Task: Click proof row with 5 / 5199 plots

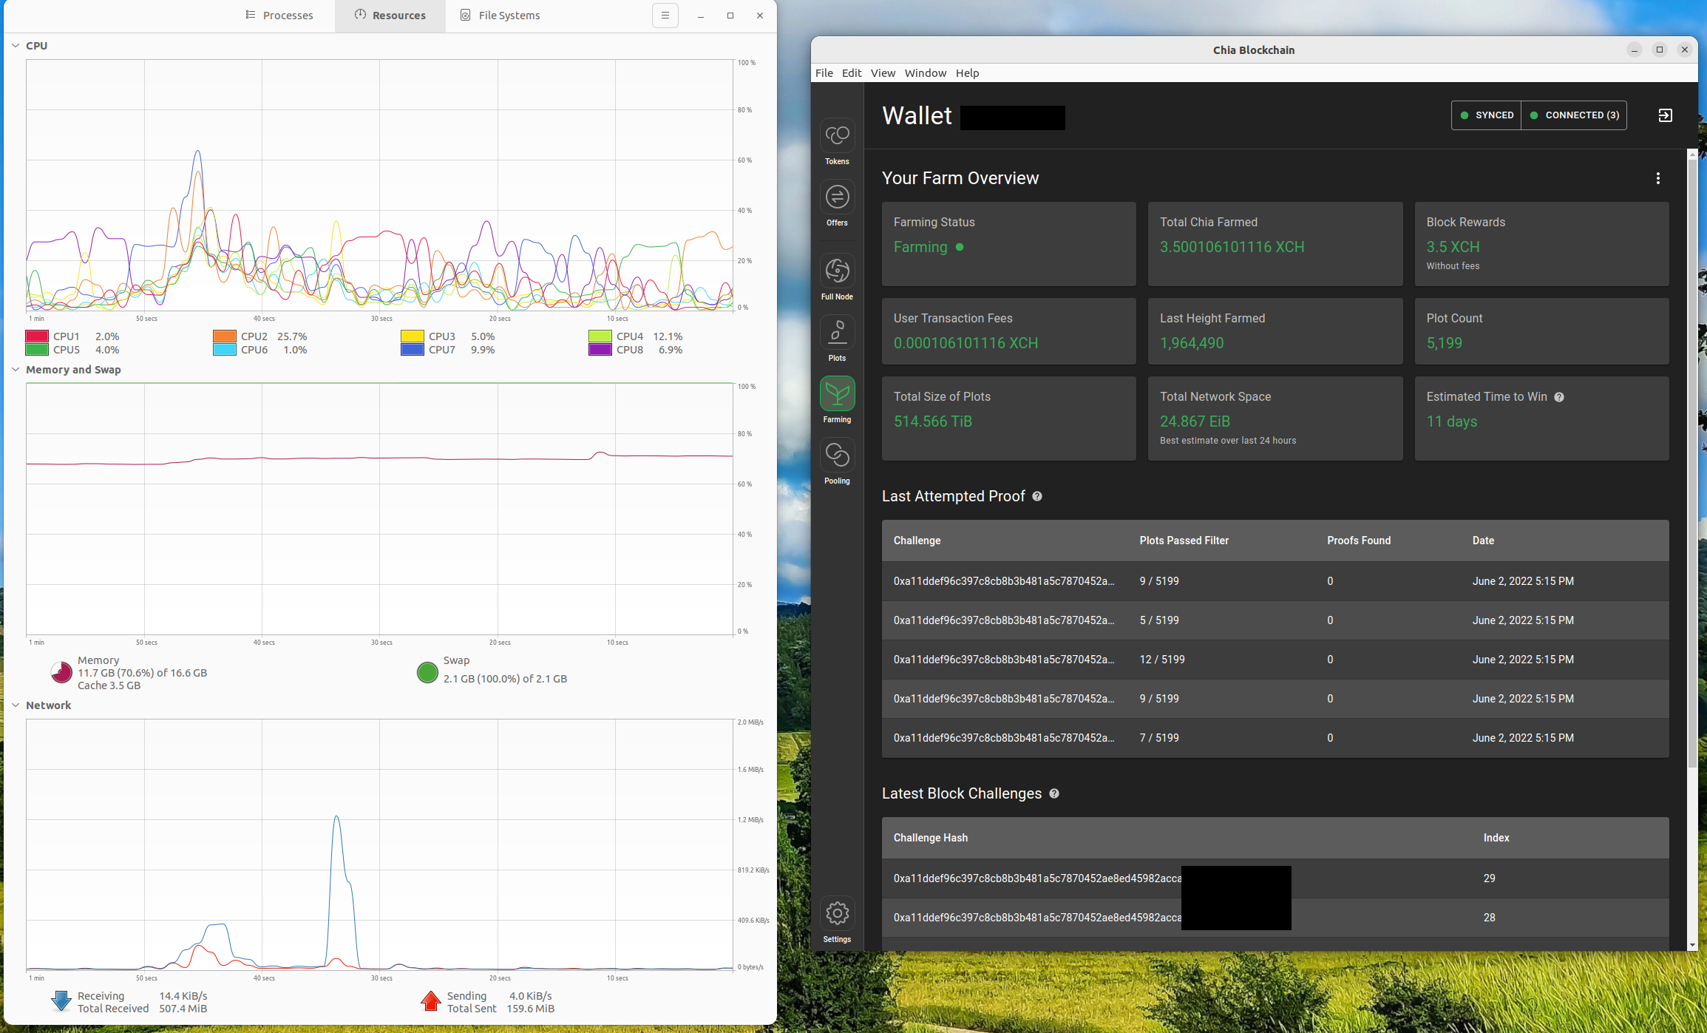Action: pos(1275,620)
